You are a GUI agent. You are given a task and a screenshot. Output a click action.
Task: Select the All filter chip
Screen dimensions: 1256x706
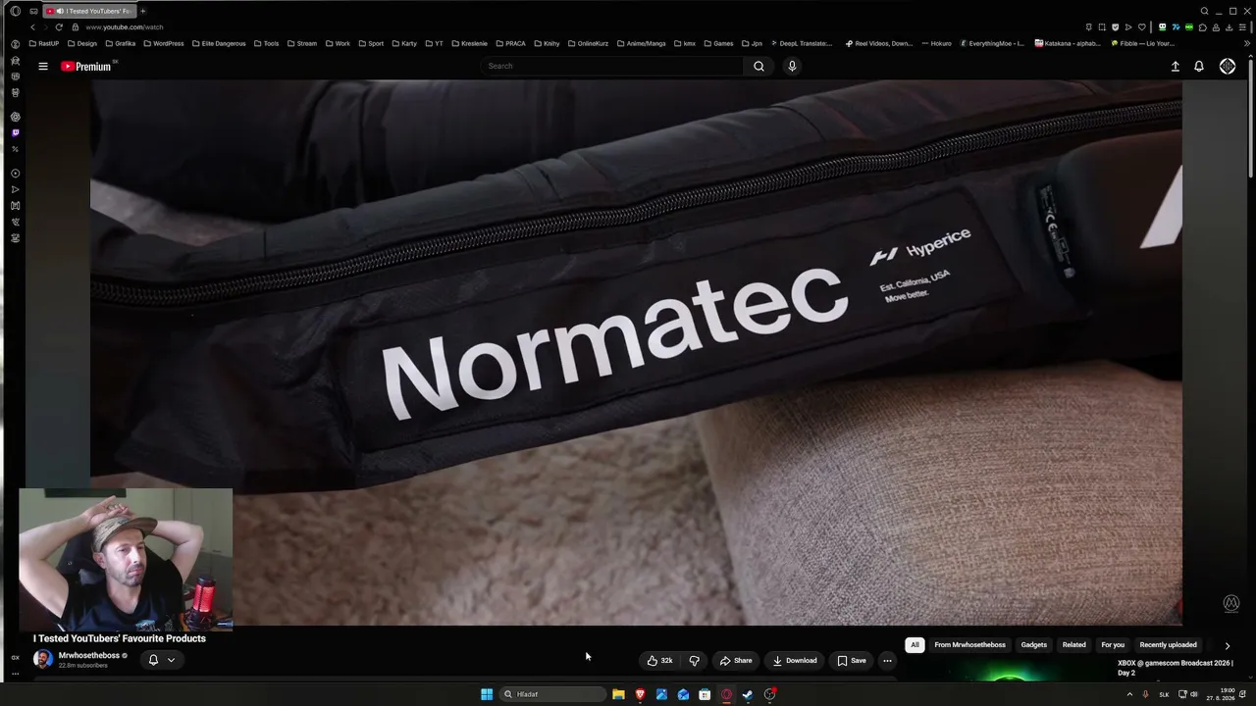[x=915, y=645]
